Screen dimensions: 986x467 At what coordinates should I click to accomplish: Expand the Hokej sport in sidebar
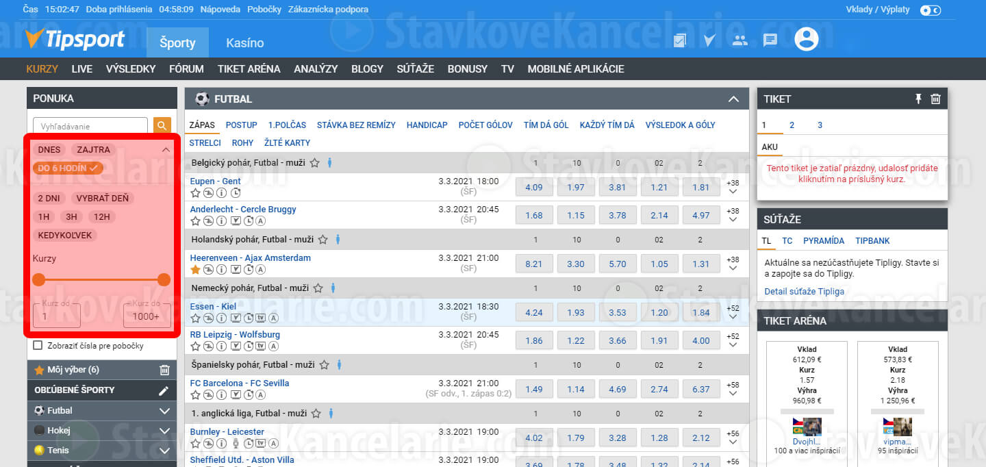(164, 431)
